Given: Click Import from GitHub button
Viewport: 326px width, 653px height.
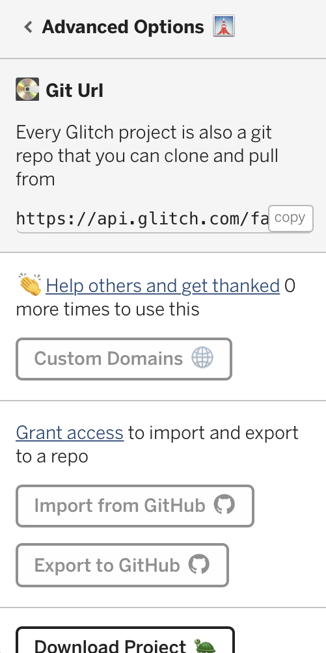Looking at the screenshot, I should [135, 506].
